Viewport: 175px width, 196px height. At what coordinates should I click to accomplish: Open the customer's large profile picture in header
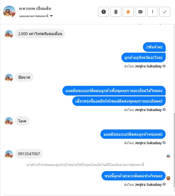9,12
